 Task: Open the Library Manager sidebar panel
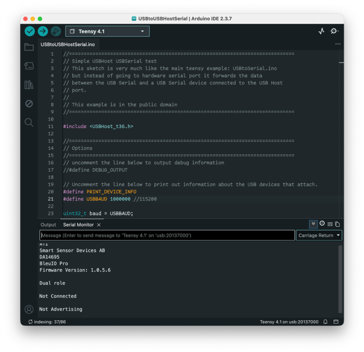coord(29,85)
